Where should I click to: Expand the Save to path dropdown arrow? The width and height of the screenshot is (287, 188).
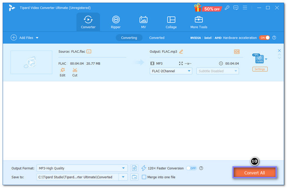pyautogui.click(x=123, y=177)
